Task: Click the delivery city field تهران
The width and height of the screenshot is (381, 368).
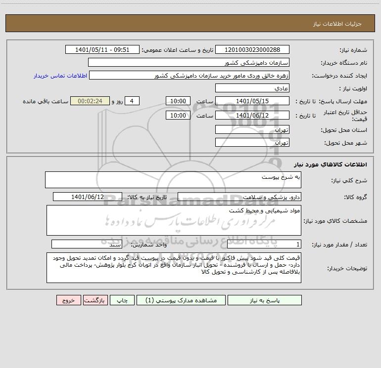Action: pyautogui.click(x=252, y=142)
